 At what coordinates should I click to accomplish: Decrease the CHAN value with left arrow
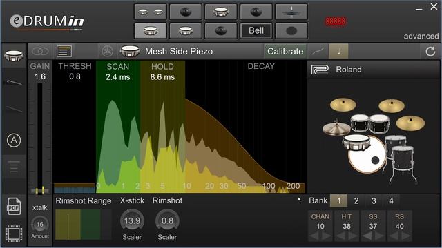click(x=314, y=236)
